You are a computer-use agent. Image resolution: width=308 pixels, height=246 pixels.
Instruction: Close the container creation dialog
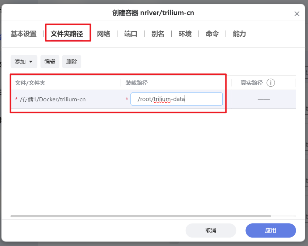(x=297, y=14)
